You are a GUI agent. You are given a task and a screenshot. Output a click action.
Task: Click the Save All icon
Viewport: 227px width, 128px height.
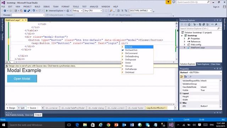pos(29,11)
